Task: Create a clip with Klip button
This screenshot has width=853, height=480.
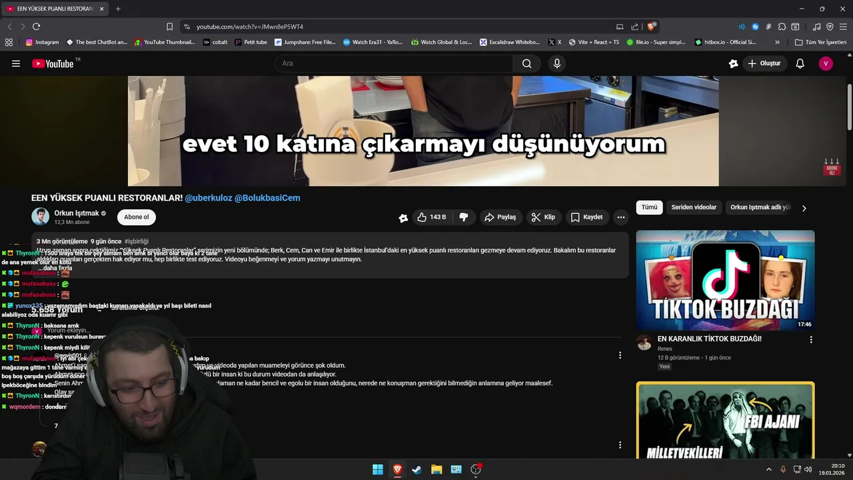Action: coord(544,217)
